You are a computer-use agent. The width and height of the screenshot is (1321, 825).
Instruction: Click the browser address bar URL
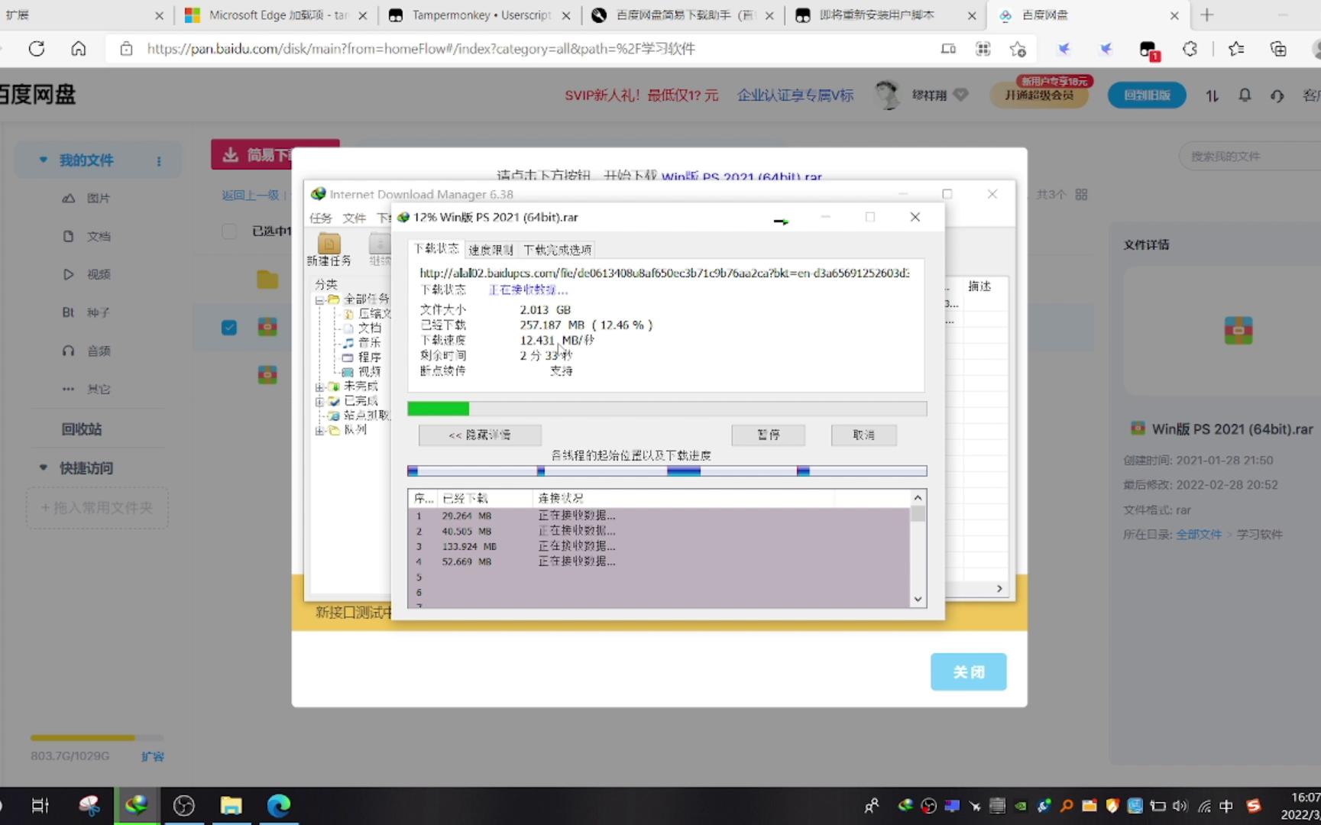(x=421, y=49)
